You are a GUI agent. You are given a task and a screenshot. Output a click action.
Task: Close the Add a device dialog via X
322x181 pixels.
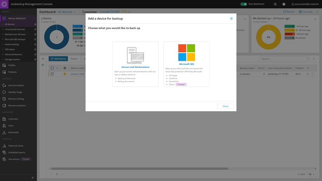[x=231, y=18]
